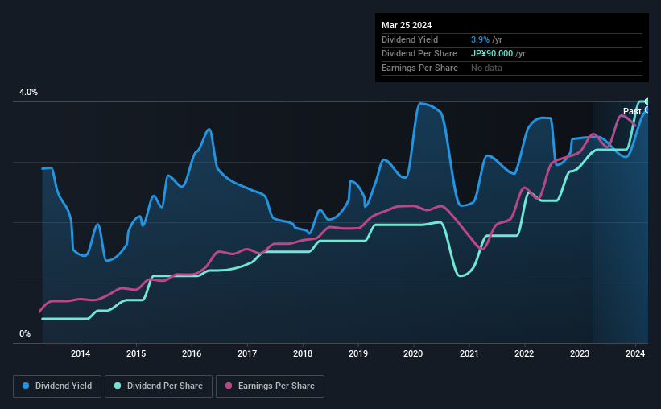Toggle the Dividend Yield legend series
Viewport: 661px width, 409px height.
point(57,386)
